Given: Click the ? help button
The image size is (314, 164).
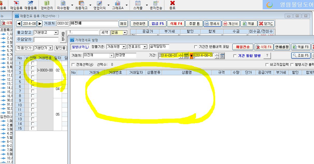Looking at the screenshot, I should 267,56.
